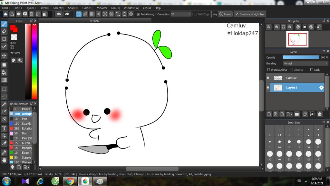The height and width of the screenshot is (186, 330).
Task: Delete layer with the trash icon
Action: 320,114
